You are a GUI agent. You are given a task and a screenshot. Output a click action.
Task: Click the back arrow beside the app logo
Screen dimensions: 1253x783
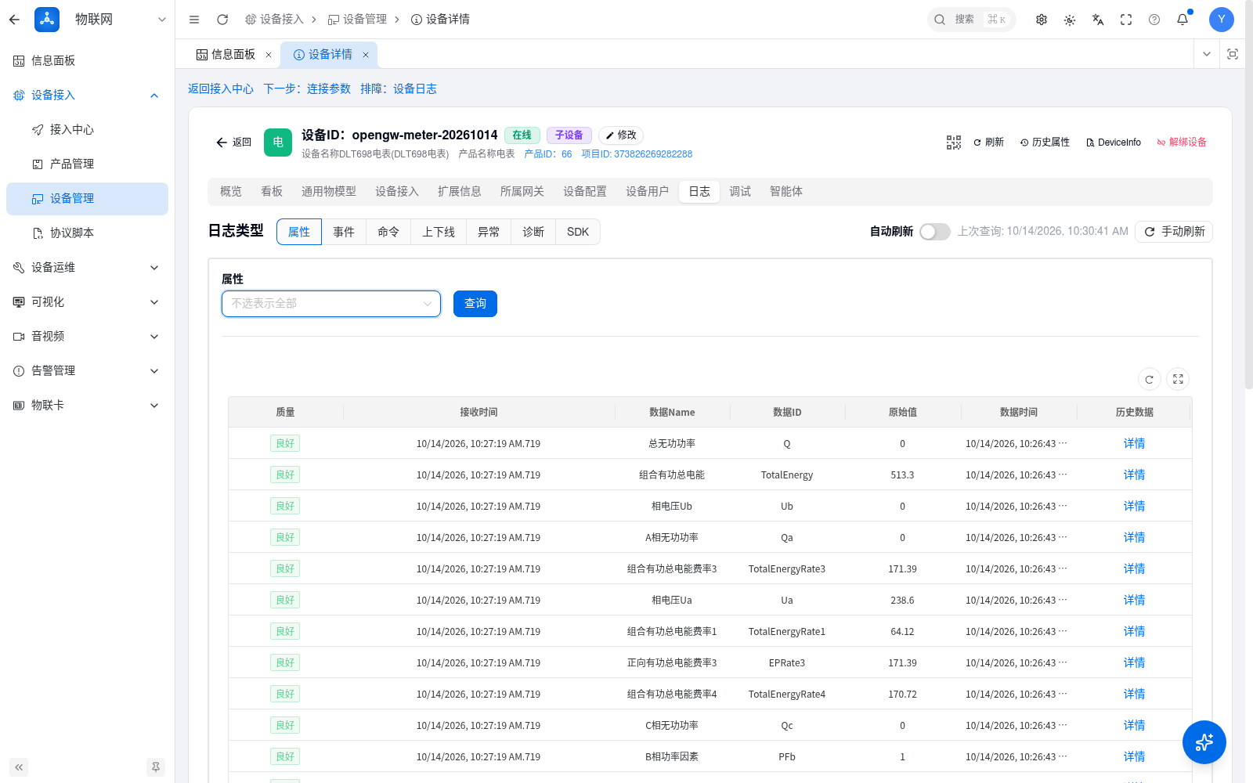click(14, 20)
